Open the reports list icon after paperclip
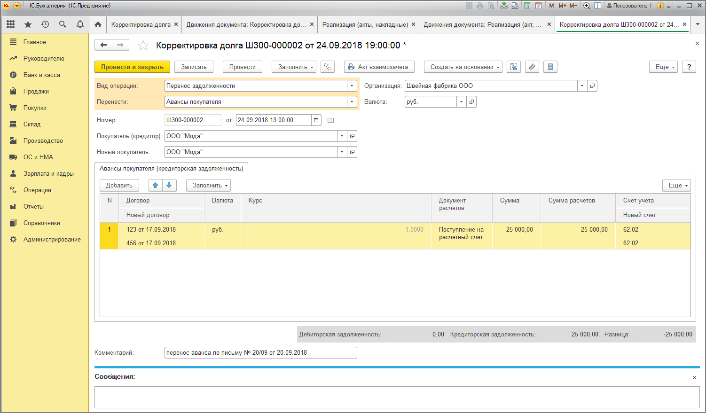 (550, 67)
